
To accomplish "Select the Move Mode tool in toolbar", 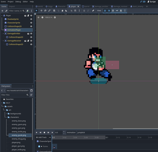I will pyautogui.click(x=41, y=11).
